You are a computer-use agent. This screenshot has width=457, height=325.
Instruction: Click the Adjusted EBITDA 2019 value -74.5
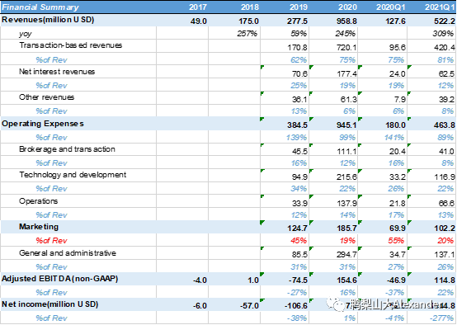[x=298, y=280]
